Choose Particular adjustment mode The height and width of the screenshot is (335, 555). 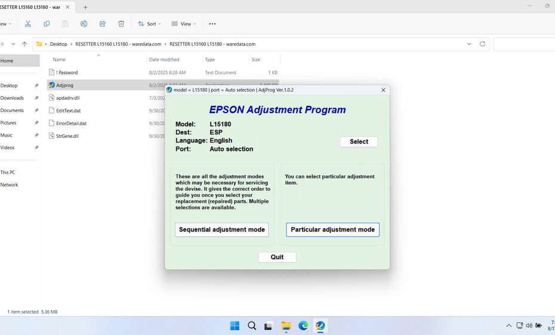click(x=333, y=229)
